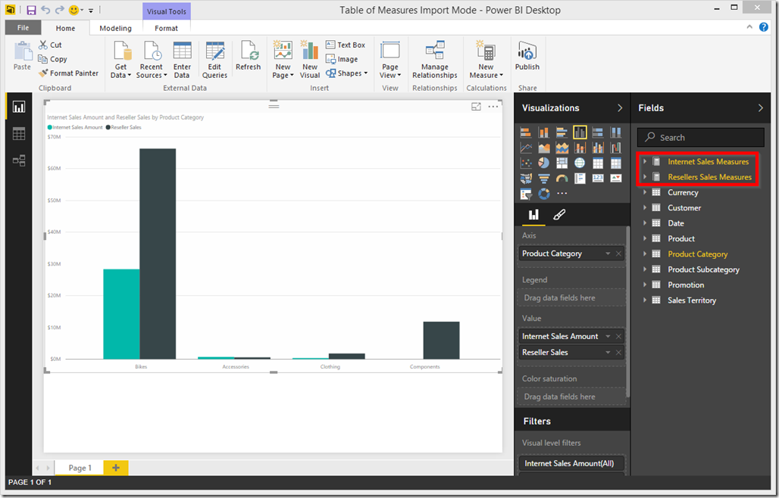Select the line chart visualization
779x498 pixels.
[x=526, y=148]
